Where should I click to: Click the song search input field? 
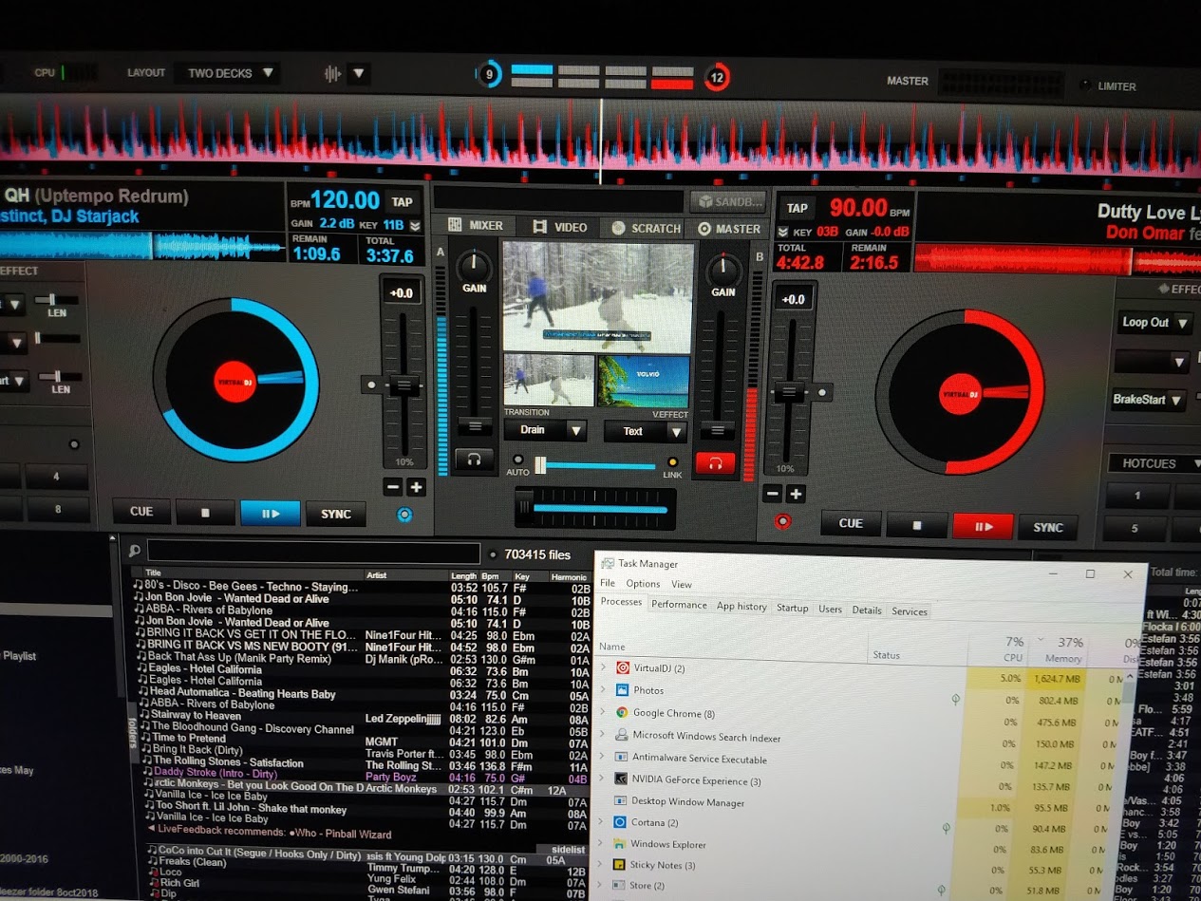tap(314, 553)
